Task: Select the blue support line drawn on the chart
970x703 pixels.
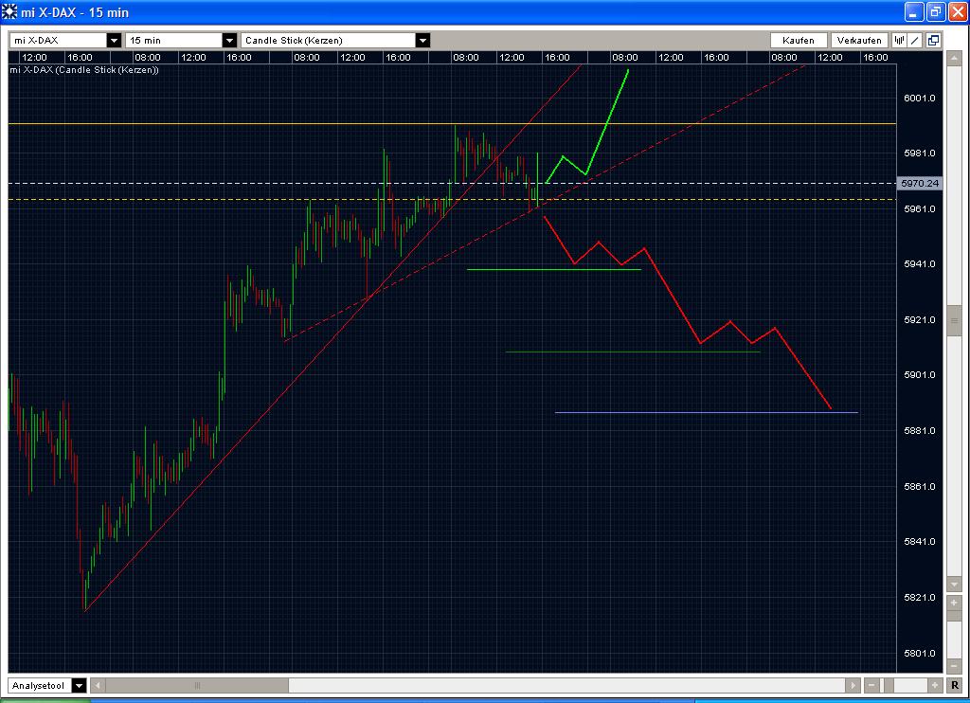Action: [x=706, y=411]
